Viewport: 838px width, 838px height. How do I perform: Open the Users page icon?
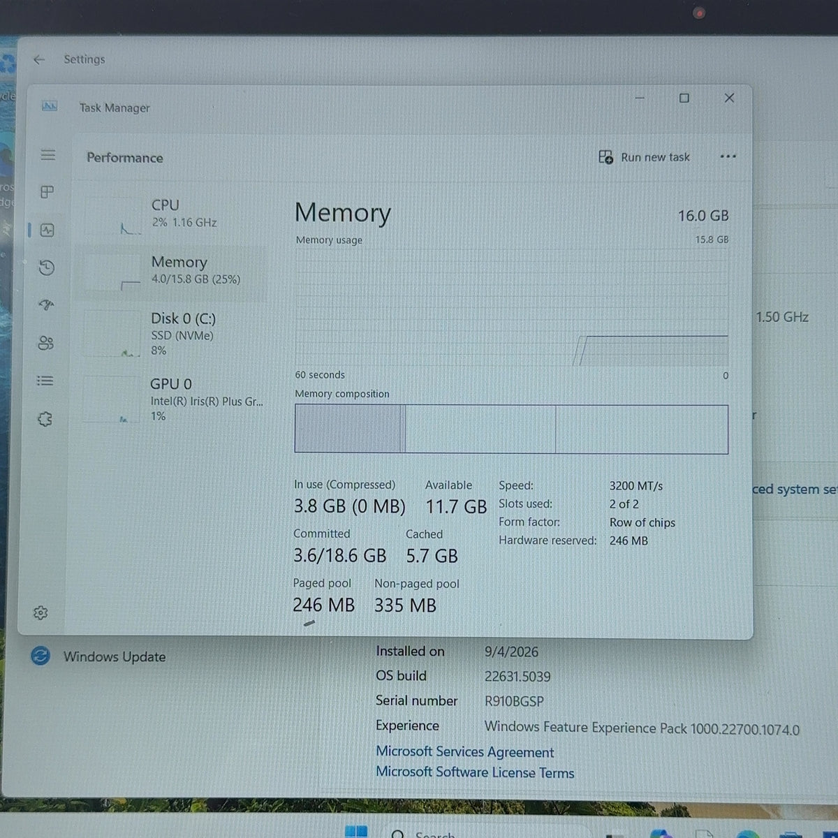point(46,343)
